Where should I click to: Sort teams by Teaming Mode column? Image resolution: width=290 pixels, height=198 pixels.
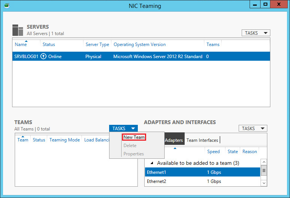[x=65, y=140]
